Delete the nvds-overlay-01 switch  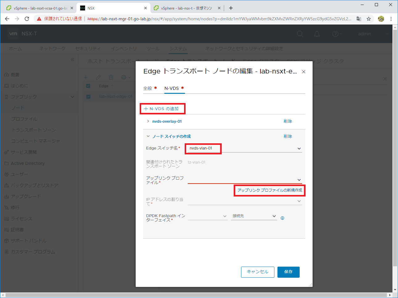pos(288,121)
